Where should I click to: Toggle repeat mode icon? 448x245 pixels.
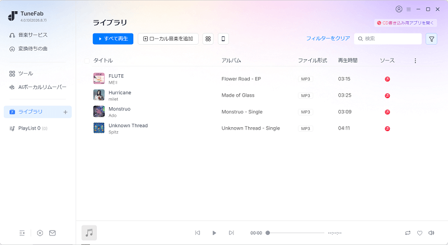click(x=408, y=233)
